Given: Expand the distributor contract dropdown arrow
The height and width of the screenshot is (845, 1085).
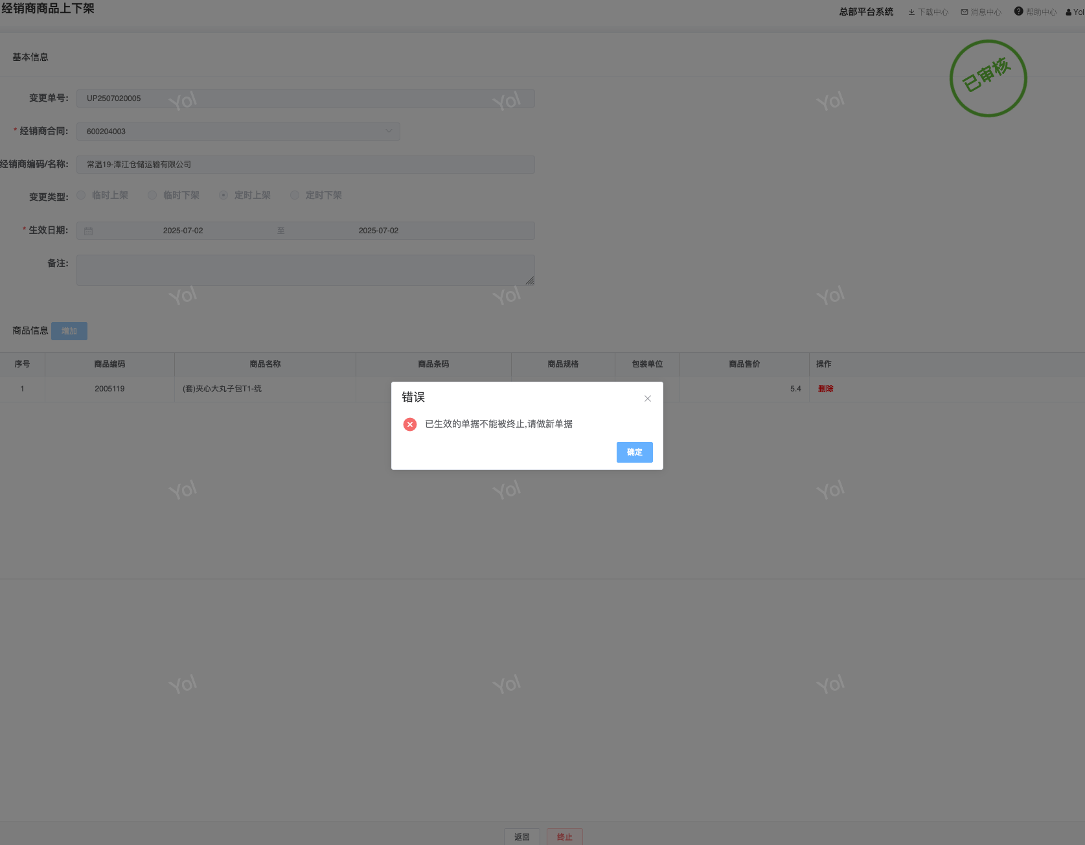Looking at the screenshot, I should click(x=389, y=131).
